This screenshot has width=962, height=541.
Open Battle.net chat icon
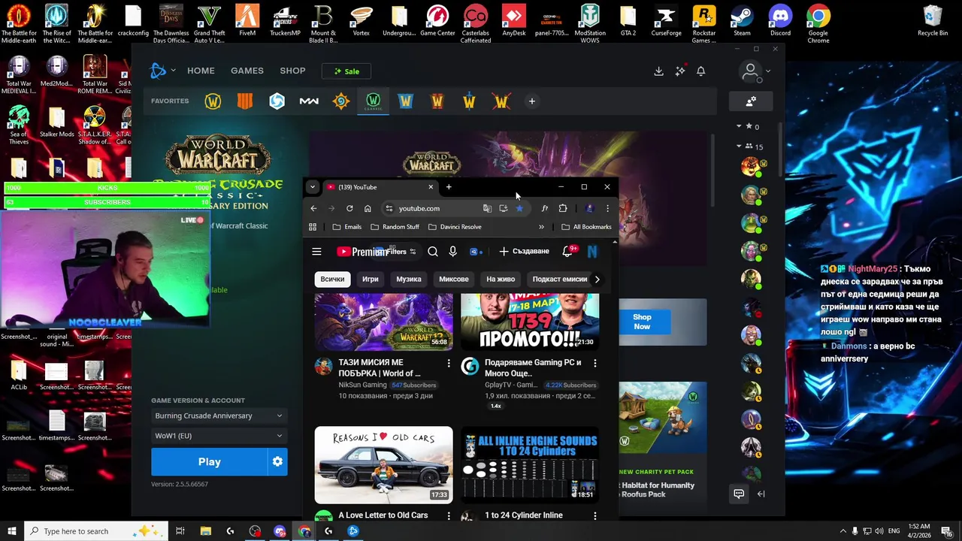click(x=739, y=494)
